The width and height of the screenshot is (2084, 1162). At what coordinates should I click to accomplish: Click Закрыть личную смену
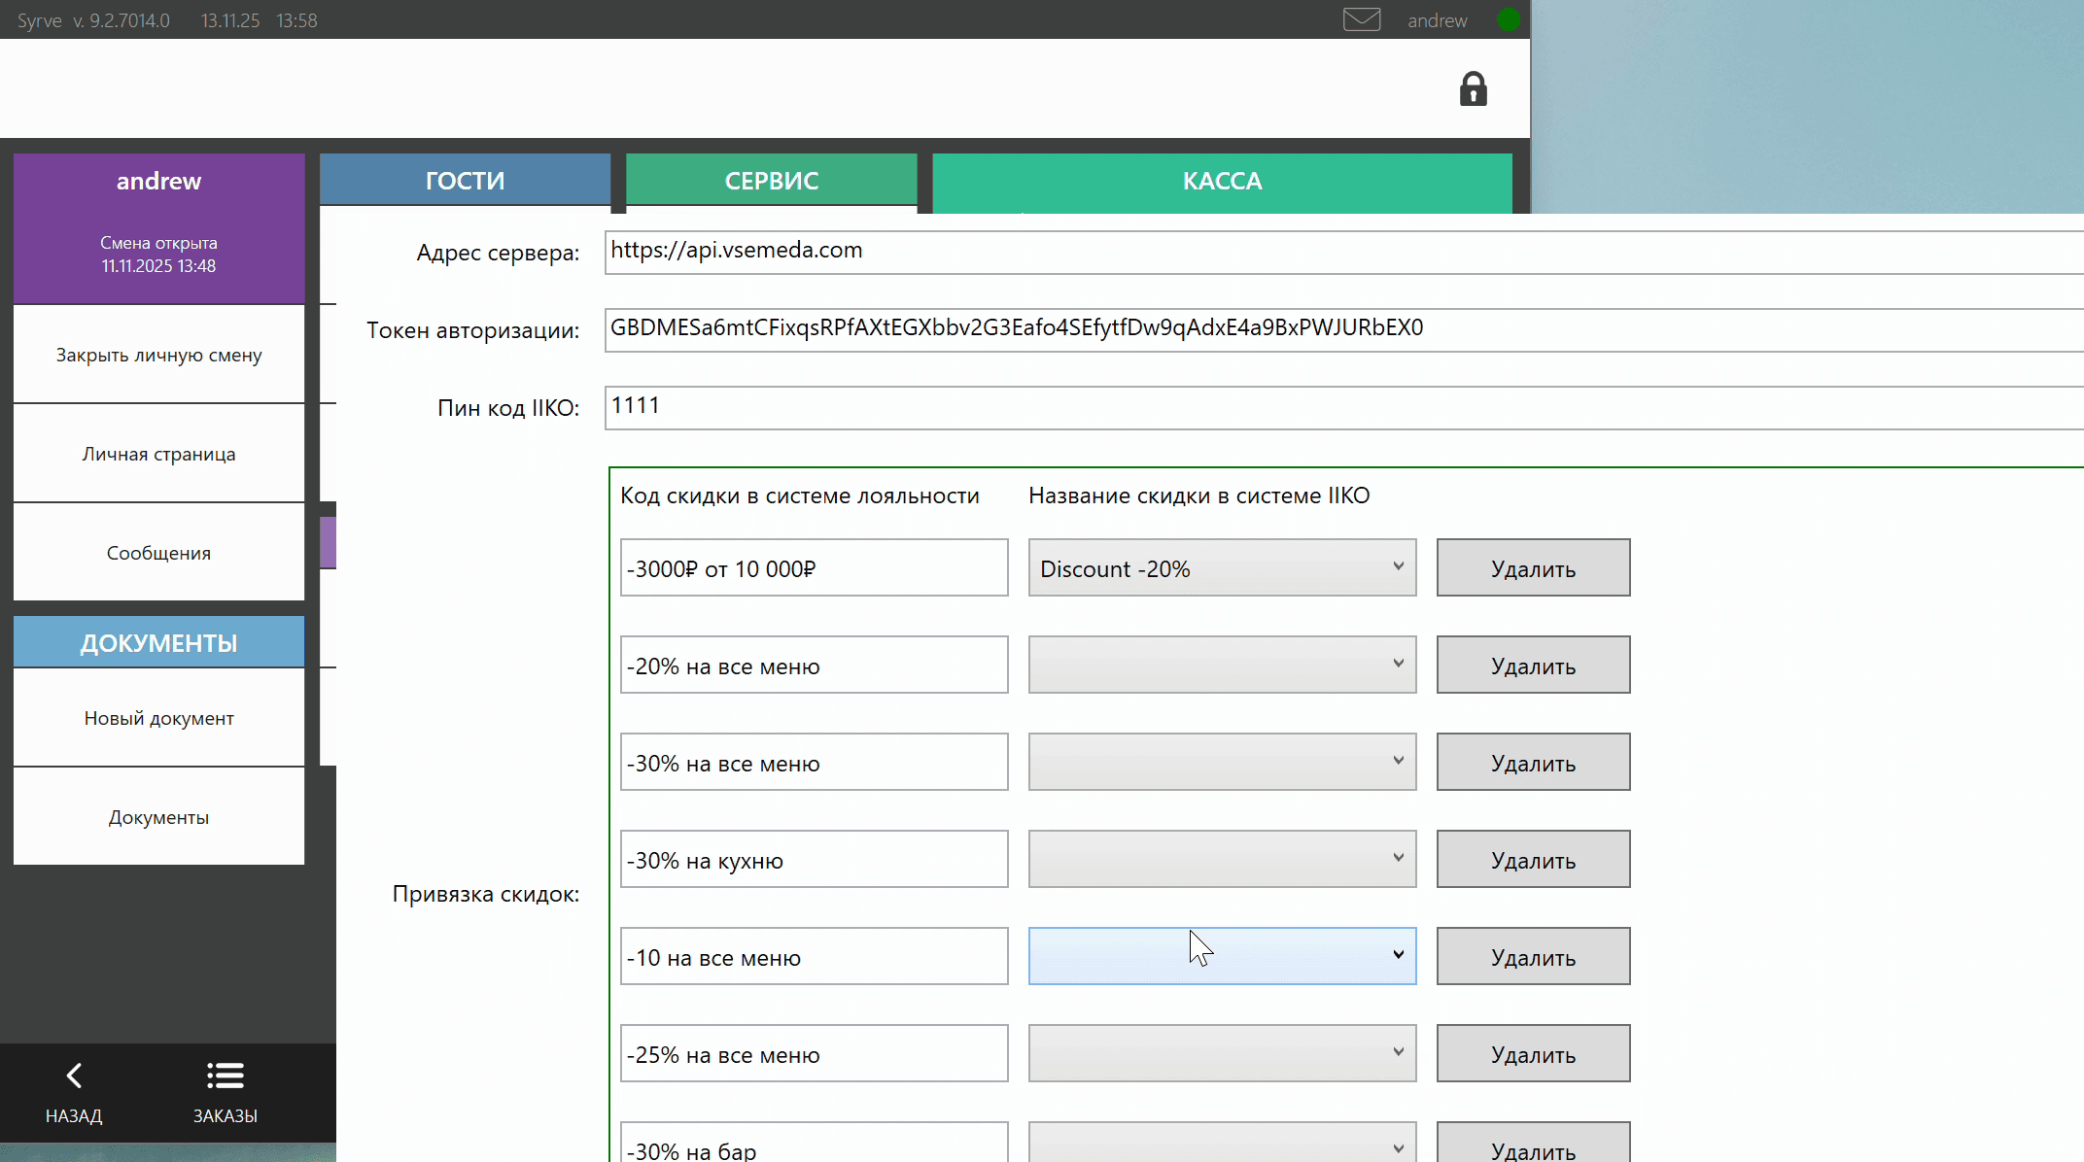click(x=158, y=356)
